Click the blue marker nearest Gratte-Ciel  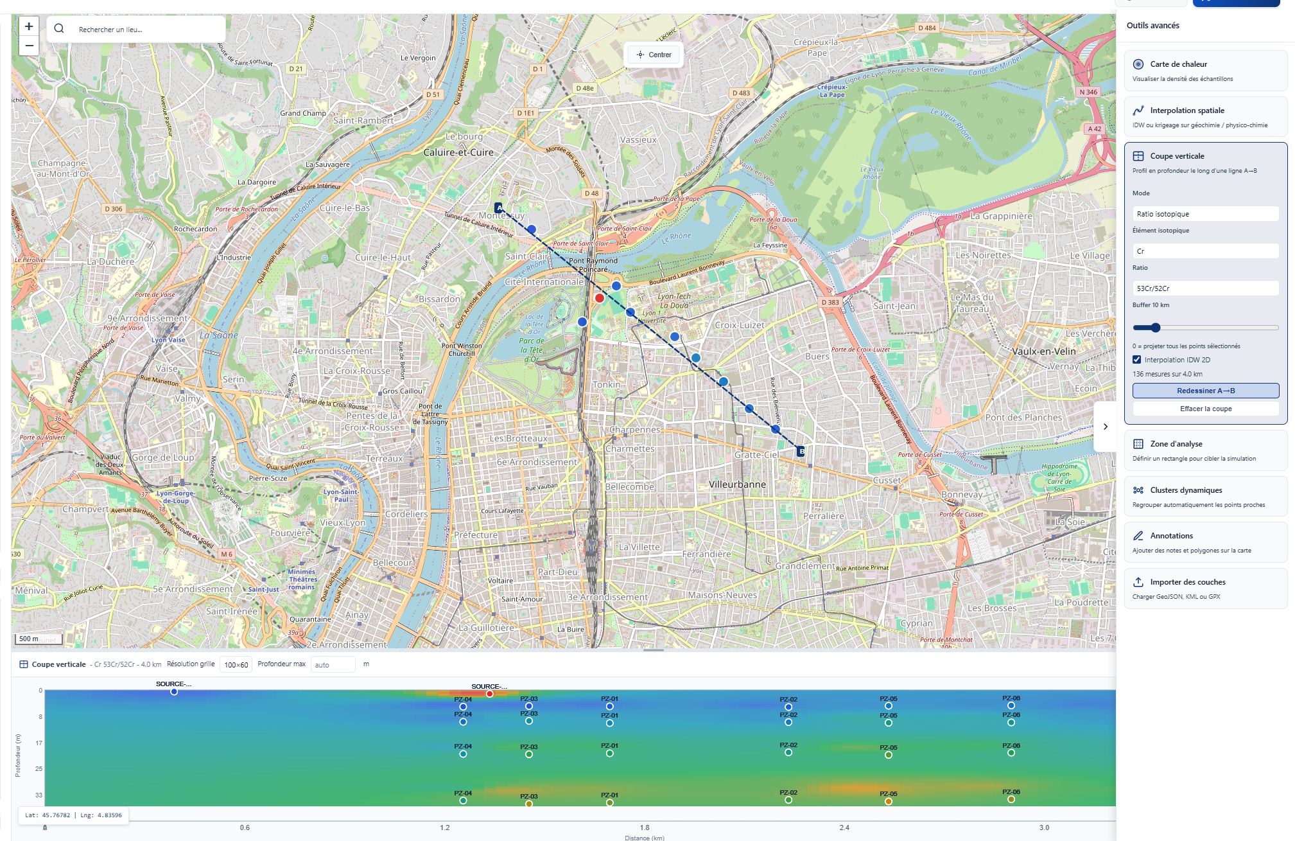(x=776, y=429)
